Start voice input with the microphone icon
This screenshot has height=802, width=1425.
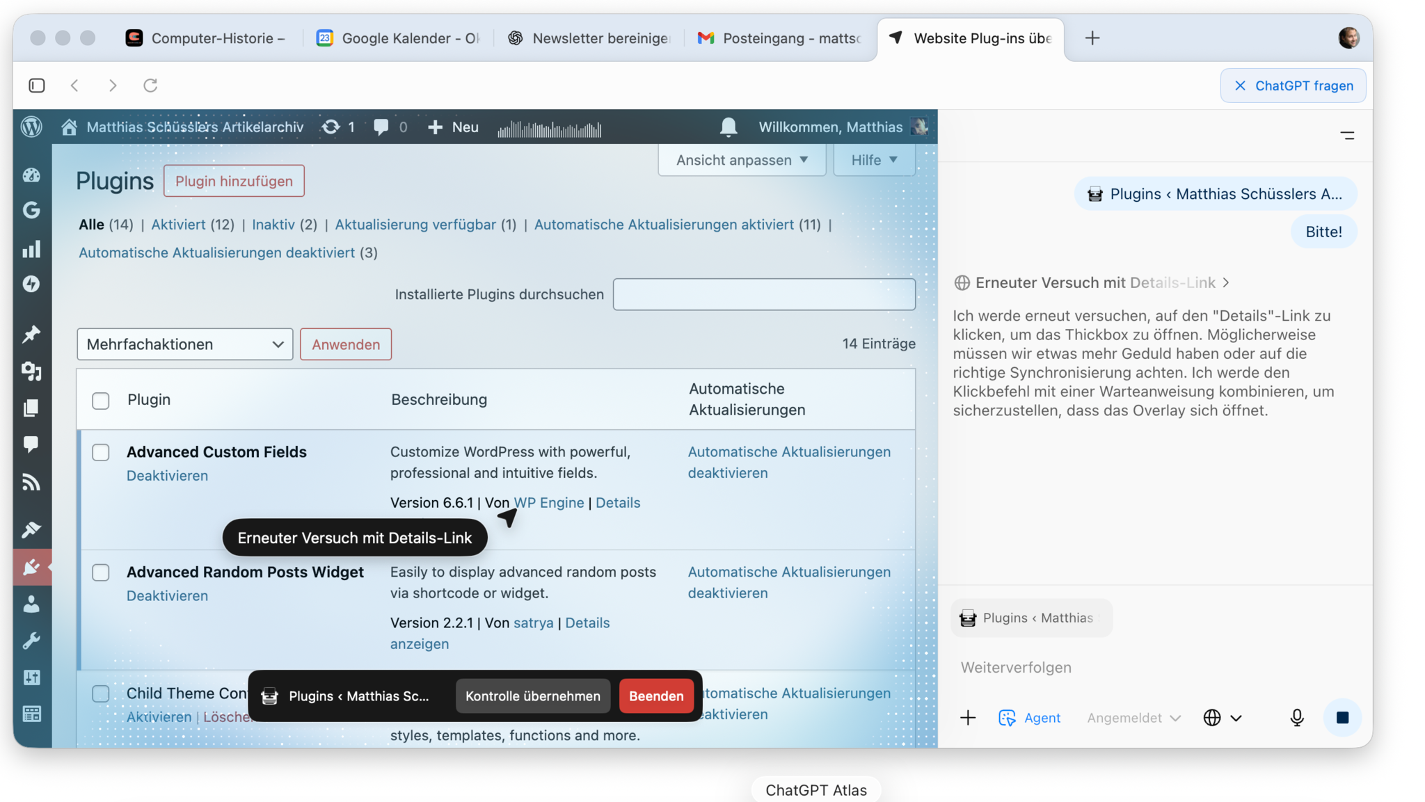[1296, 717]
